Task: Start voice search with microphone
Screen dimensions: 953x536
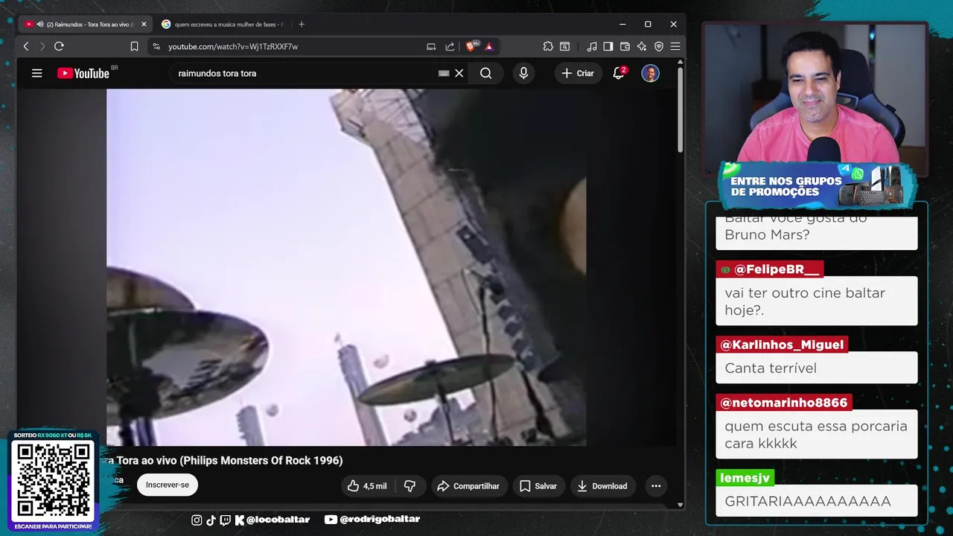Action: click(523, 73)
